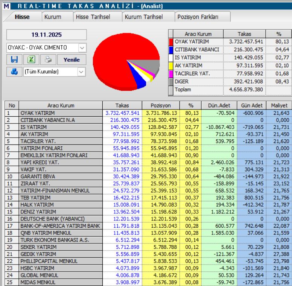Sort by the Pozisyon column header

tap(161, 106)
